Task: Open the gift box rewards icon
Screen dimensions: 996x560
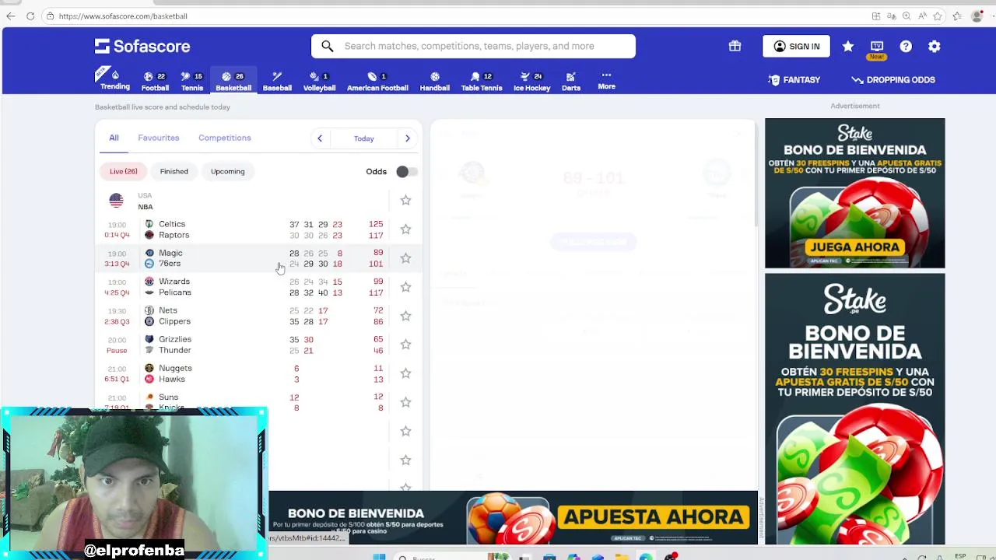Action: [x=735, y=46]
